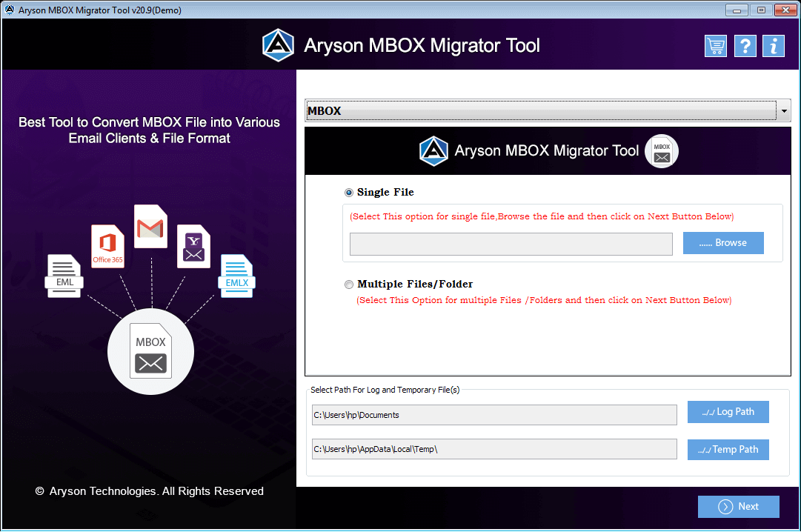The height and width of the screenshot is (532, 801).
Task: Click 'Select Path For Log and Temporary File(s)' label
Action: coord(385,390)
